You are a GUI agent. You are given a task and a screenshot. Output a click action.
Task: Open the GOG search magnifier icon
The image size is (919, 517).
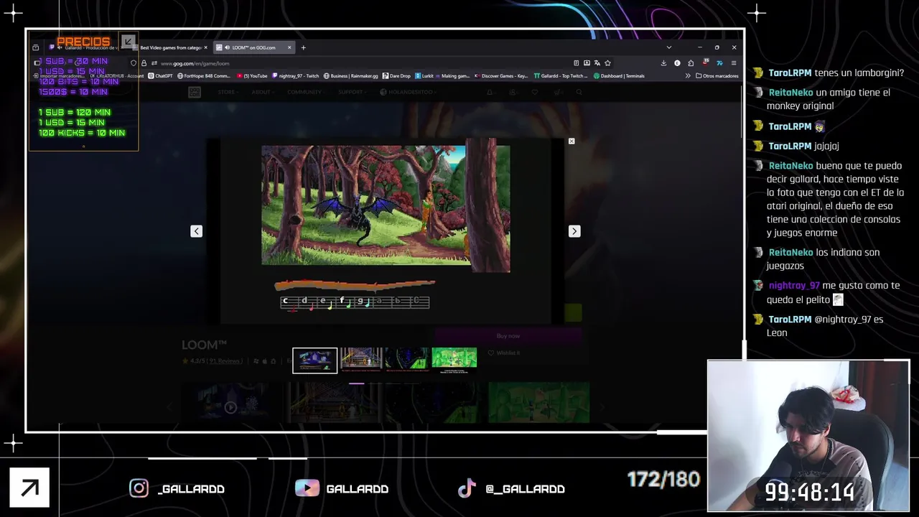(x=579, y=92)
